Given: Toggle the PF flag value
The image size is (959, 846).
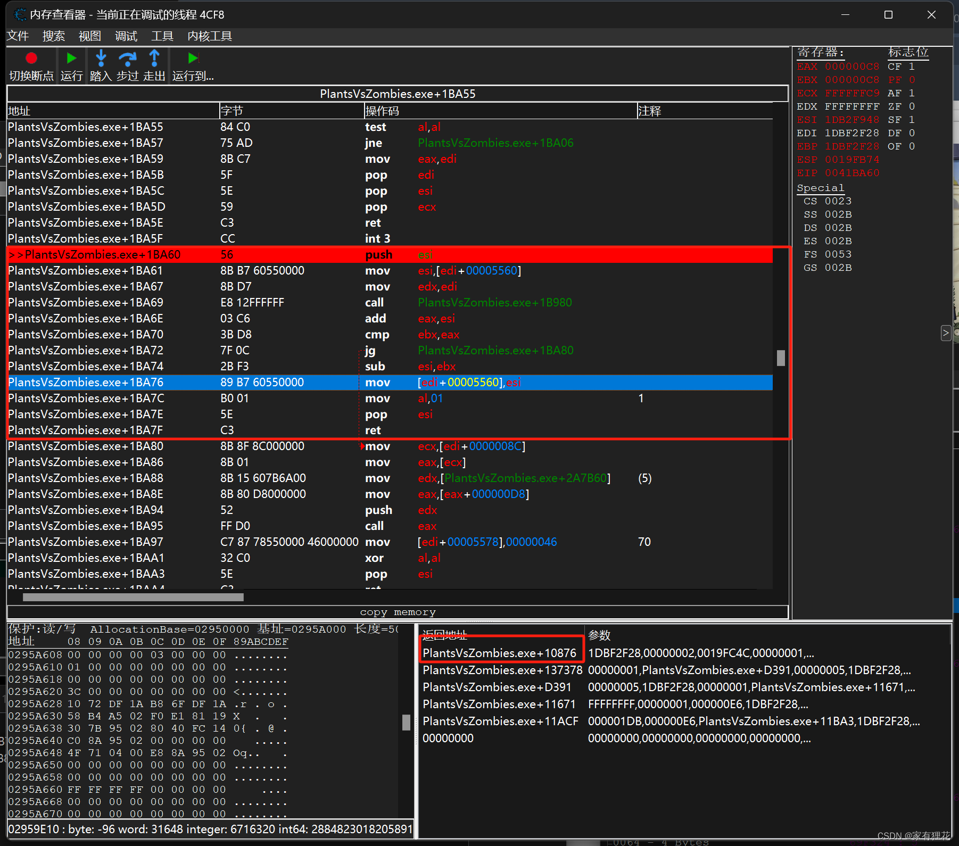Looking at the screenshot, I should (x=912, y=80).
